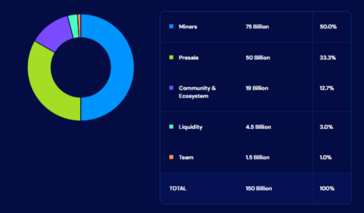Viewport: 364px width, 213px height.
Task: Click the blue Miners legend swatch
Action: click(172, 27)
